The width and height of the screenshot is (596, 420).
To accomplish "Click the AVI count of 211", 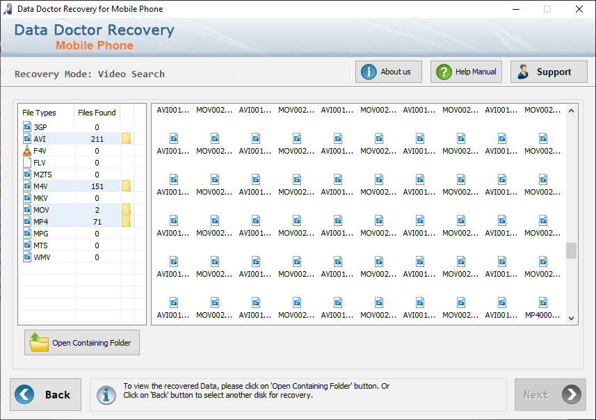I will tap(97, 139).
